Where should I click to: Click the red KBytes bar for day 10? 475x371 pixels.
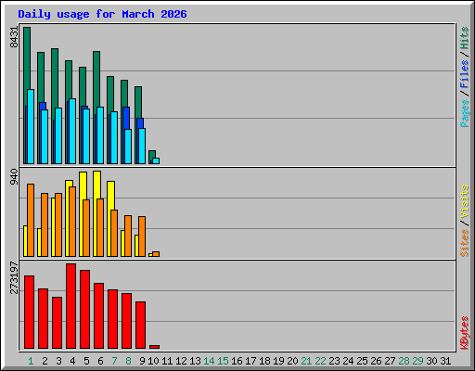155,347
